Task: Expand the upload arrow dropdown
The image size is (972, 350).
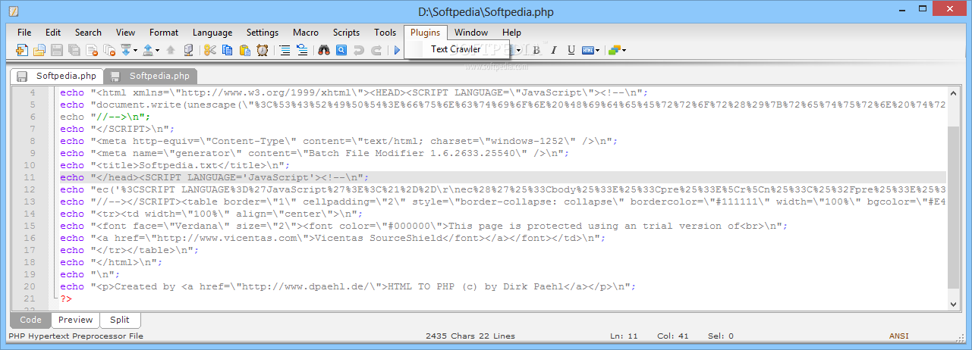Action: [x=158, y=51]
